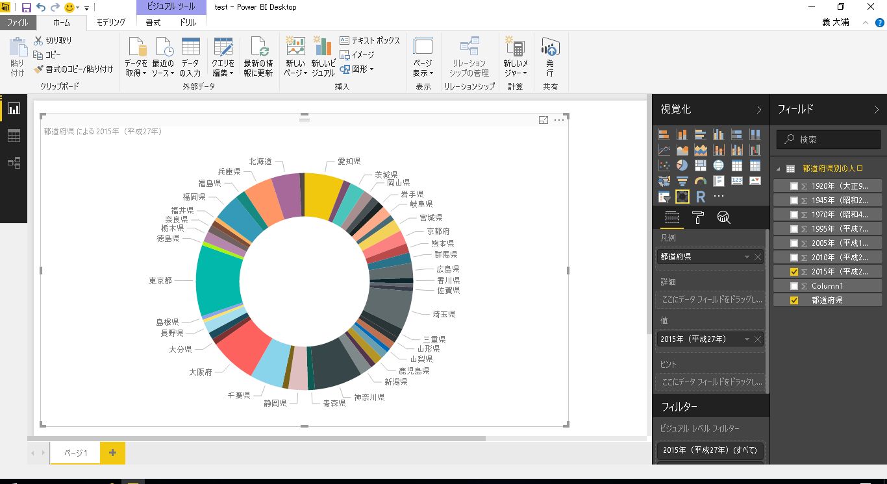
Task: Check the Column1 field checkbox
Action: (794, 286)
